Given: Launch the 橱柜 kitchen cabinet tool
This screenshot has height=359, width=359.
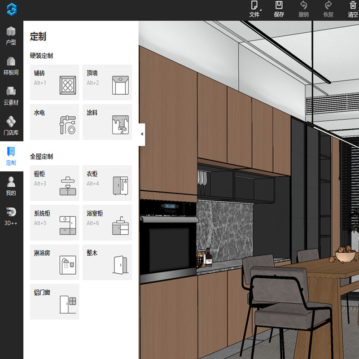Looking at the screenshot, I should click(54, 183).
